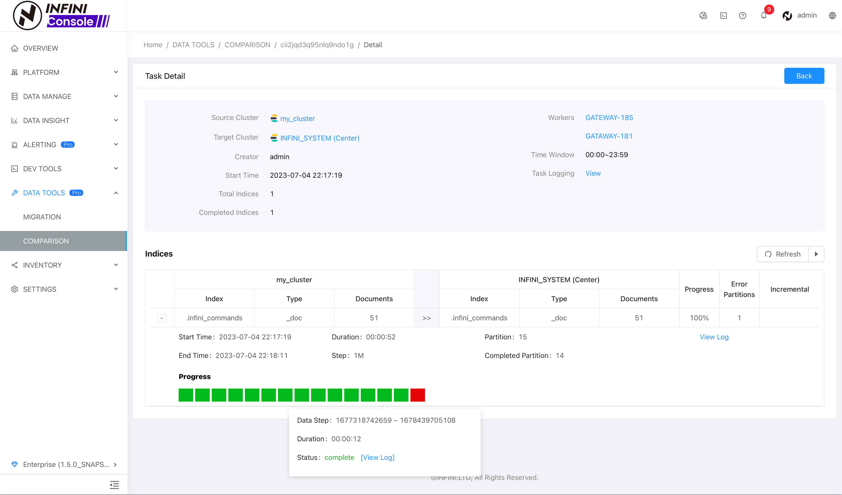Expand the DATA INSIGHT menu chevron
The image size is (842, 495).
[116, 120]
